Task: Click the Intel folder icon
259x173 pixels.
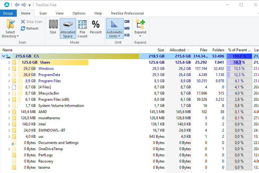Action: coord(14,124)
